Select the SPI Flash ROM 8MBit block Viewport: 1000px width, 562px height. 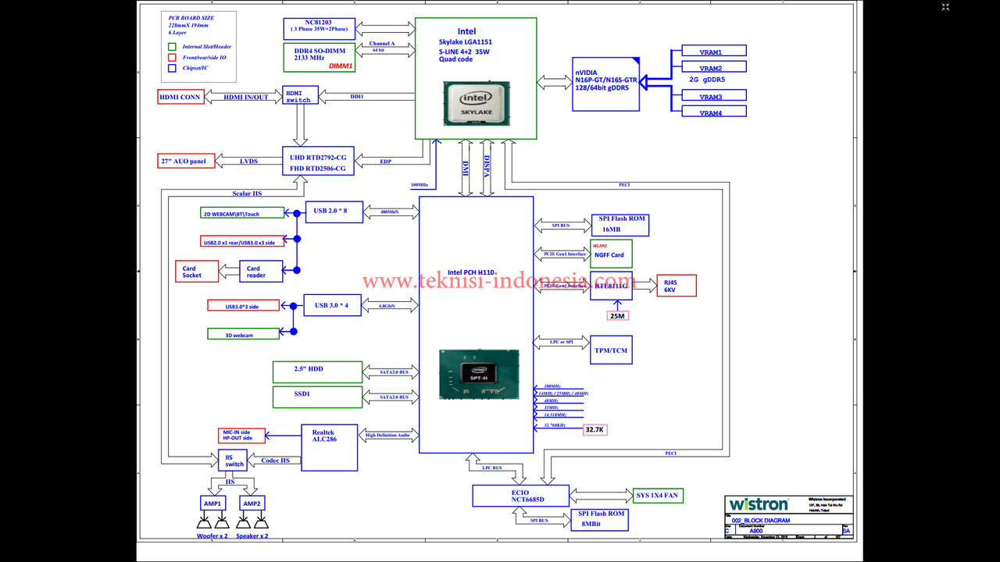pos(600,519)
